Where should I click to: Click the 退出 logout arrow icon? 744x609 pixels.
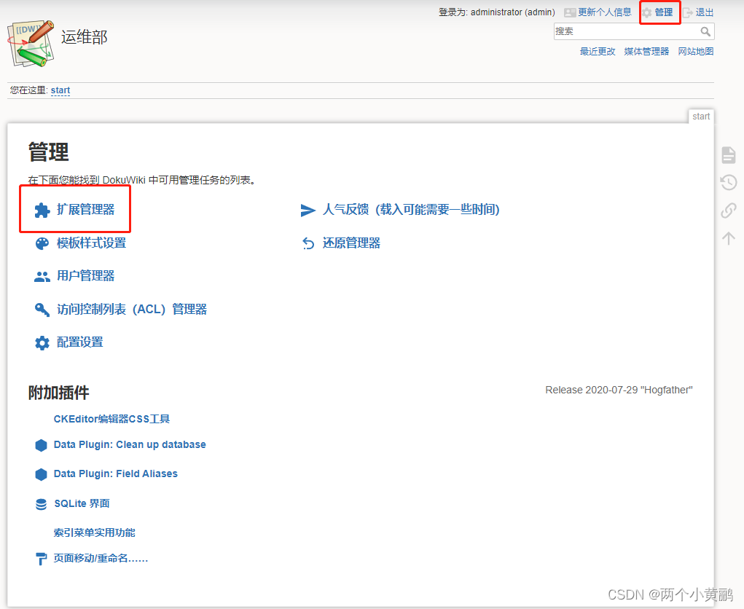click(688, 13)
